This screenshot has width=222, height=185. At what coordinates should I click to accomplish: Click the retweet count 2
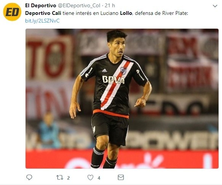pyautogui.click(x=68, y=178)
